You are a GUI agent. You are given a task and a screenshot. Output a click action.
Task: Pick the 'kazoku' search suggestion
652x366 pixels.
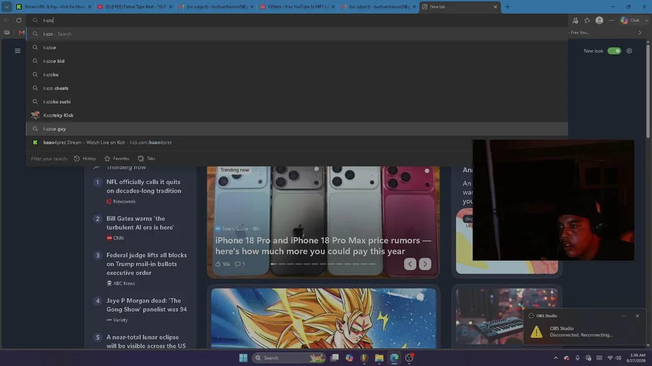297,75
